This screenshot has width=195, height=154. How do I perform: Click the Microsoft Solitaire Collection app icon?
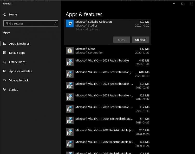[70, 23]
